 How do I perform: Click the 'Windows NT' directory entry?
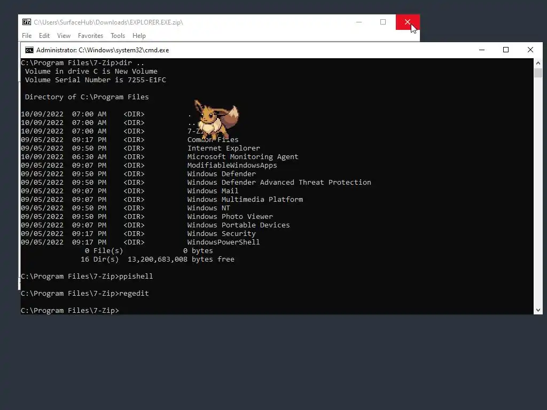[x=209, y=208]
